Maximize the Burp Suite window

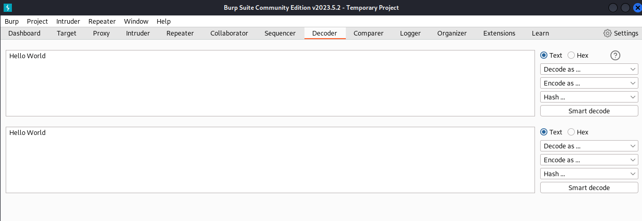click(625, 8)
